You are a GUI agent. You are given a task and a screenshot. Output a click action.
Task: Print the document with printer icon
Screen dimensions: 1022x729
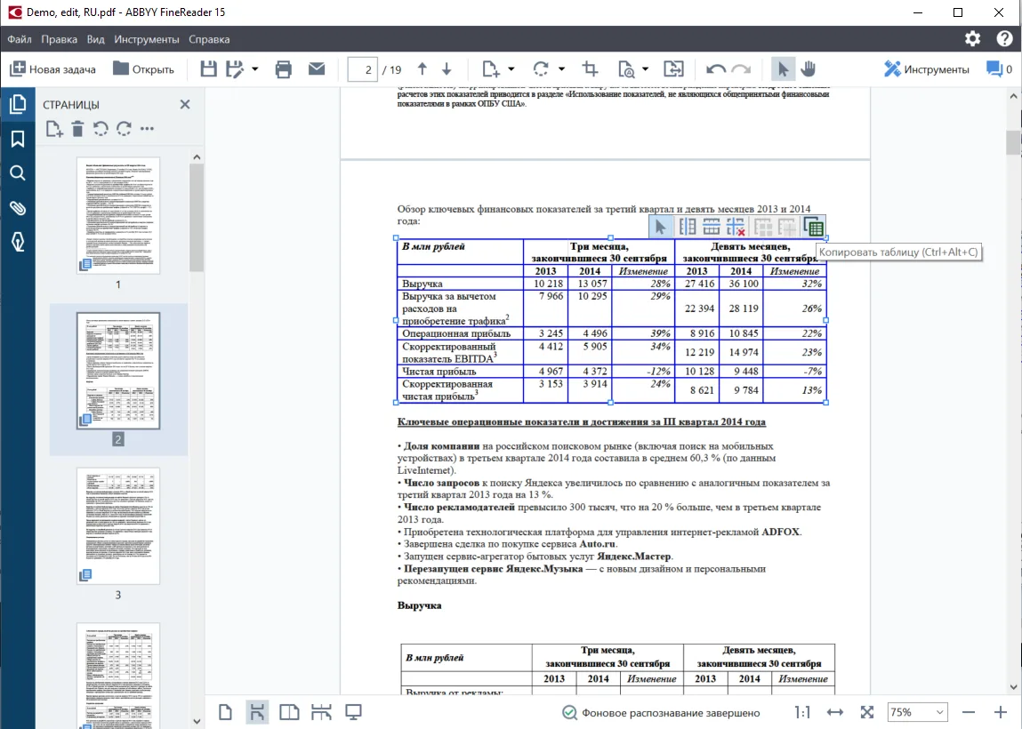(284, 69)
